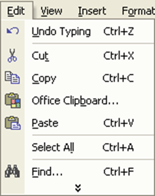Expand the full menu with double chevron
The height and width of the screenshot is (196, 155).
pyautogui.click(x=78, y=188)
